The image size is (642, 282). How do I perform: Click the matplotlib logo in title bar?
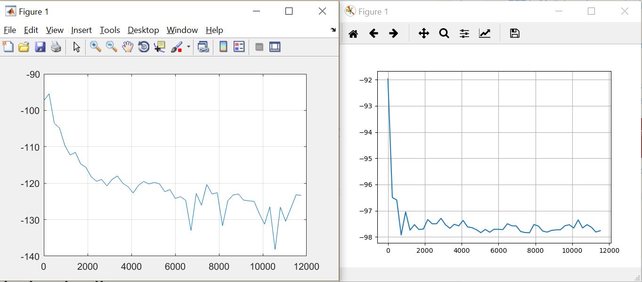tap(350, 11)
